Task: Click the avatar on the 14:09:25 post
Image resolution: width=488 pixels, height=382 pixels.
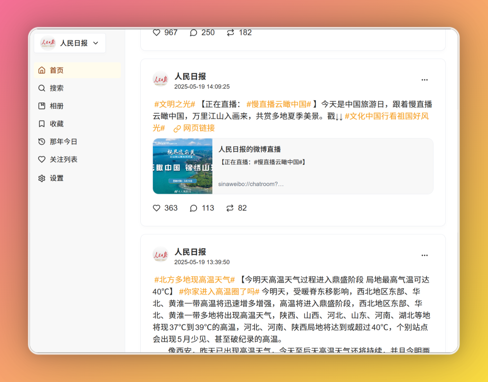Action: pos(160,79)
